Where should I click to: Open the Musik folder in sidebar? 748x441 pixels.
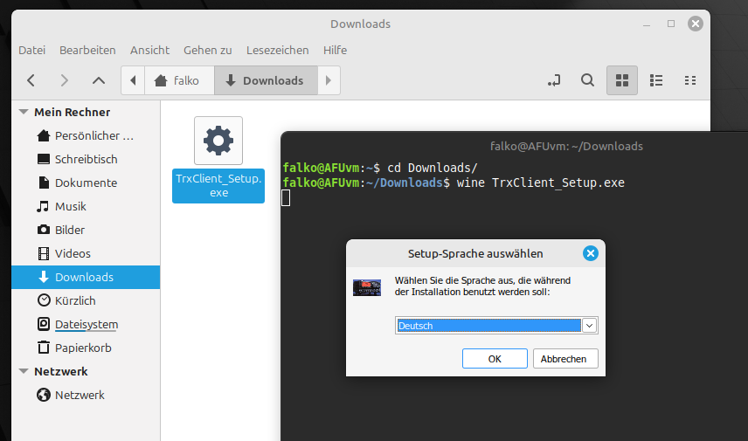70,206
